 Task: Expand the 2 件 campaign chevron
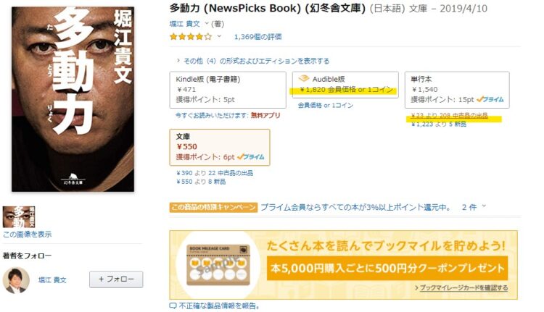click(484, 206)
